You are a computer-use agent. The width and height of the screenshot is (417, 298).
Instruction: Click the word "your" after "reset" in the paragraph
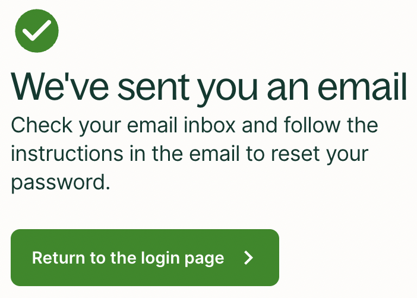[346, 154]
